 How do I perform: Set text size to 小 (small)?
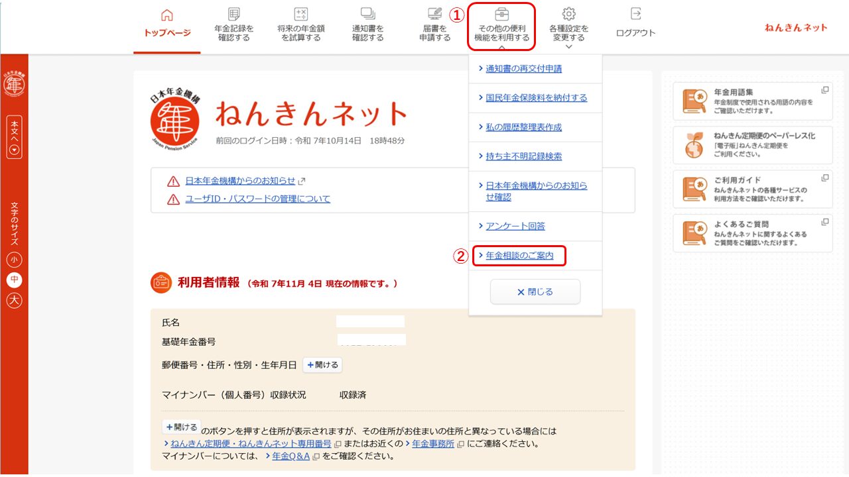coord(14,260)
